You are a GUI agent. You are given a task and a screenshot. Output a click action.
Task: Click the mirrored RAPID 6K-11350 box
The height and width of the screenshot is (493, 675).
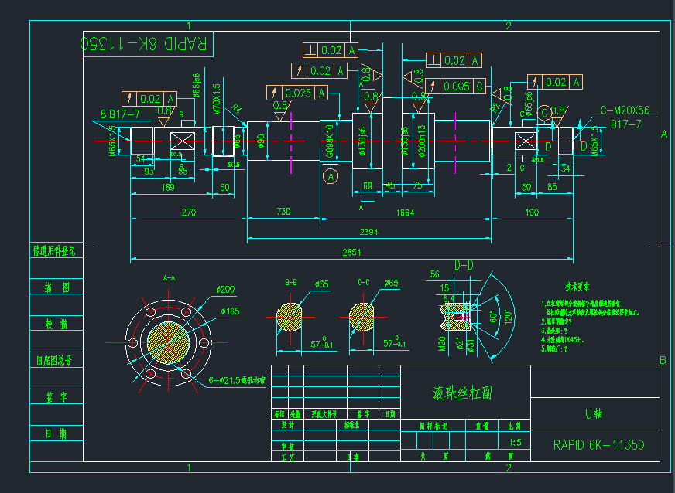click(x=146, y=44)
